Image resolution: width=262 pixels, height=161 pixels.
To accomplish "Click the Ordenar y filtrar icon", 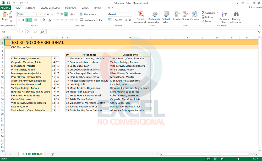I will click(224, 17).
